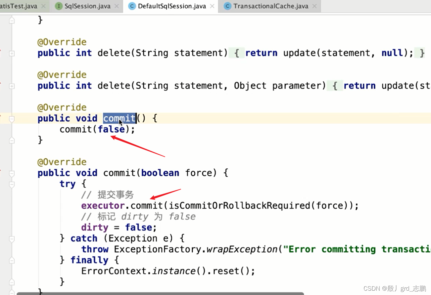Collapse the finally block fold marker
The image size is (431, 295).
coord(12,261)
